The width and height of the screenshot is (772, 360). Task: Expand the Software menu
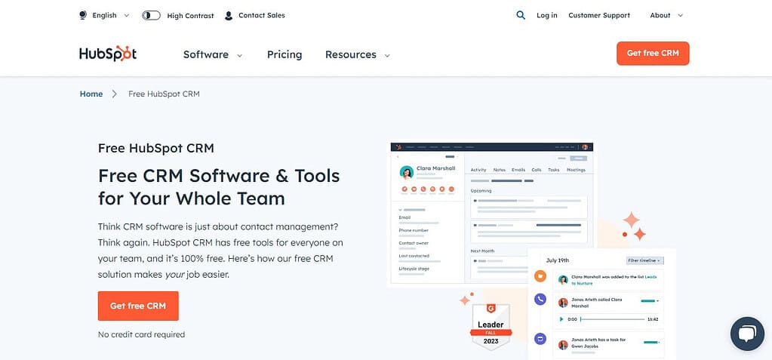(x=213, y=54)
